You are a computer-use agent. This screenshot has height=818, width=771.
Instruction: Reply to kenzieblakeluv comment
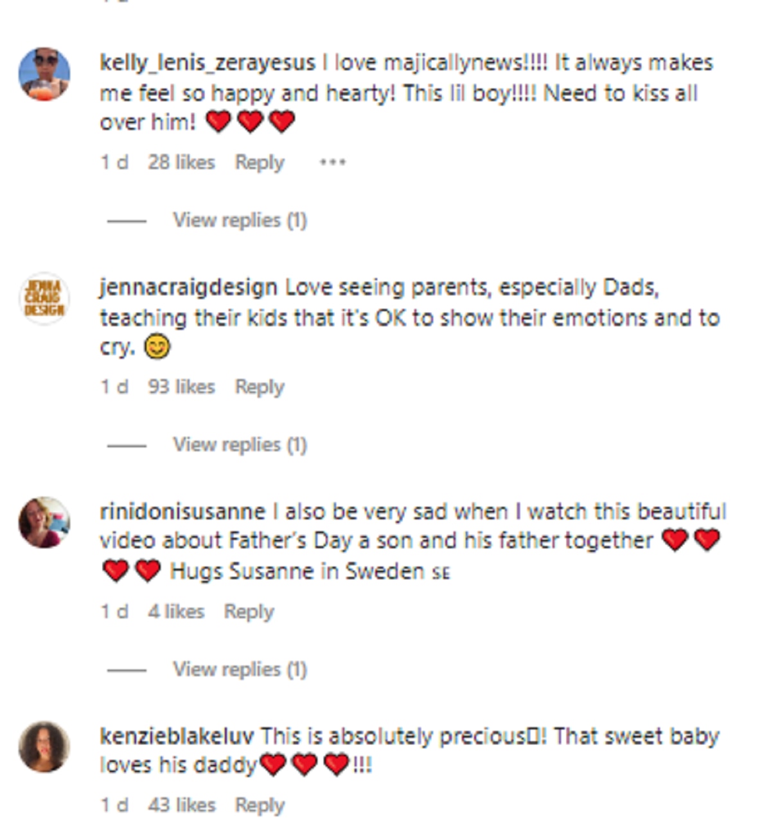259,805
